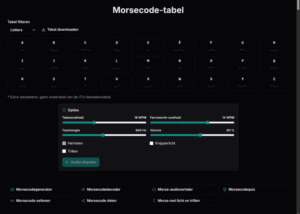The height and width of the screenshot is (214, 300).
Task: Open Morse met licht en trillen
Action: pos(183,201)
